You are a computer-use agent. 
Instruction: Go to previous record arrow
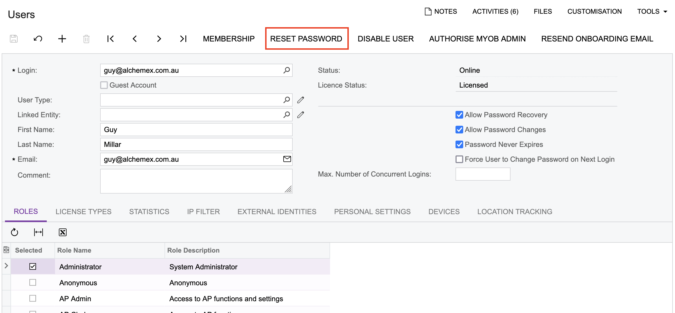(135, 39)
